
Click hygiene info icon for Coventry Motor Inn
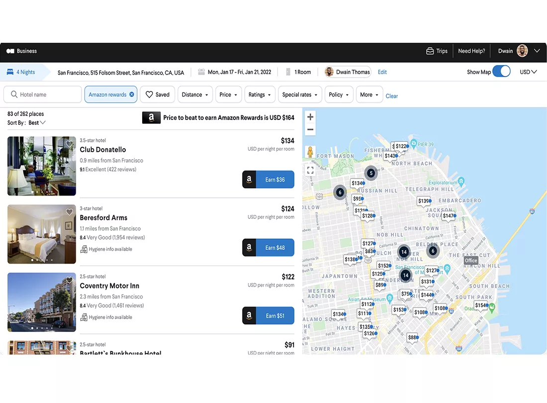point(84,317)
